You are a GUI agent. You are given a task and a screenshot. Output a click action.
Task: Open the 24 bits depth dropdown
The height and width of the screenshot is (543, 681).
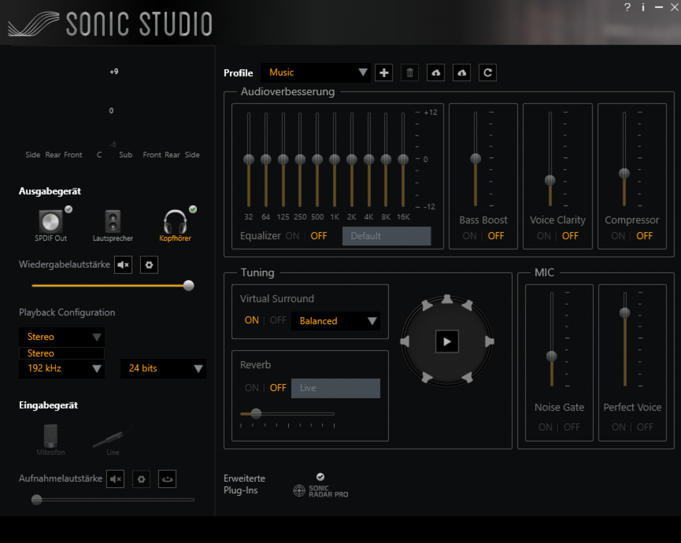[163, 369]
